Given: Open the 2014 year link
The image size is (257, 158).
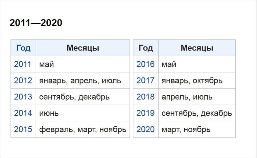Looking at the screenshot, I should tap(23, 113).
